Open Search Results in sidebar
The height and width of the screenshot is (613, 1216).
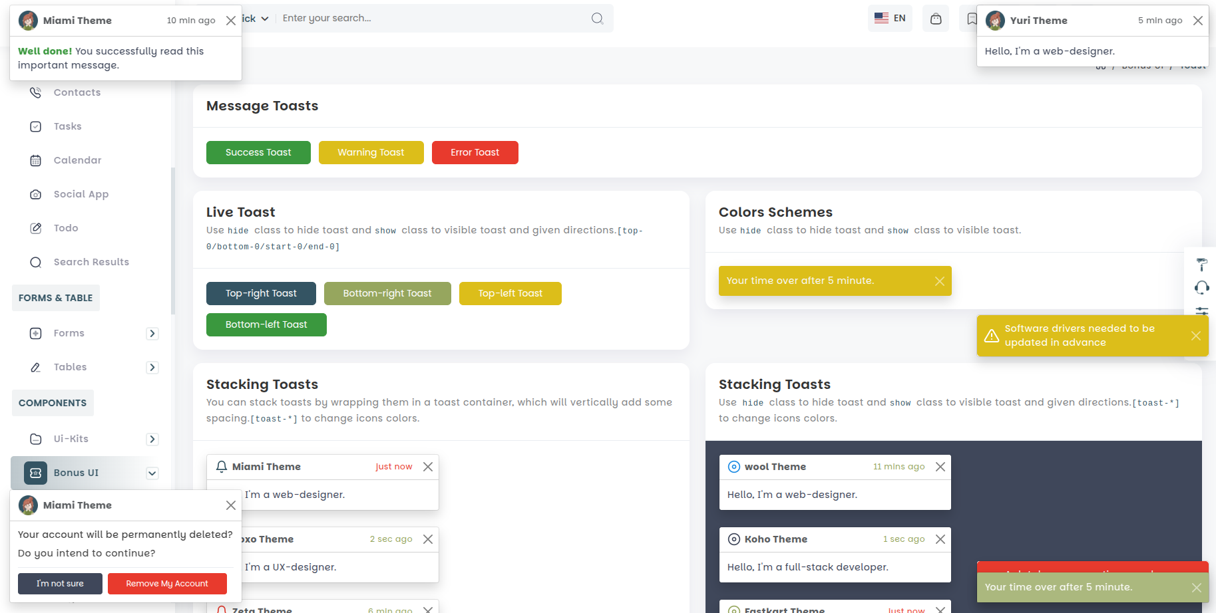[x=91, y=262]
